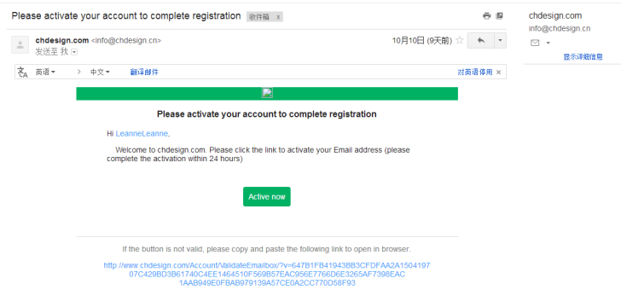Viewport: 621px width, 307px height.
Task: Click the LeanneLeanne name link
Action: [142, 134]
